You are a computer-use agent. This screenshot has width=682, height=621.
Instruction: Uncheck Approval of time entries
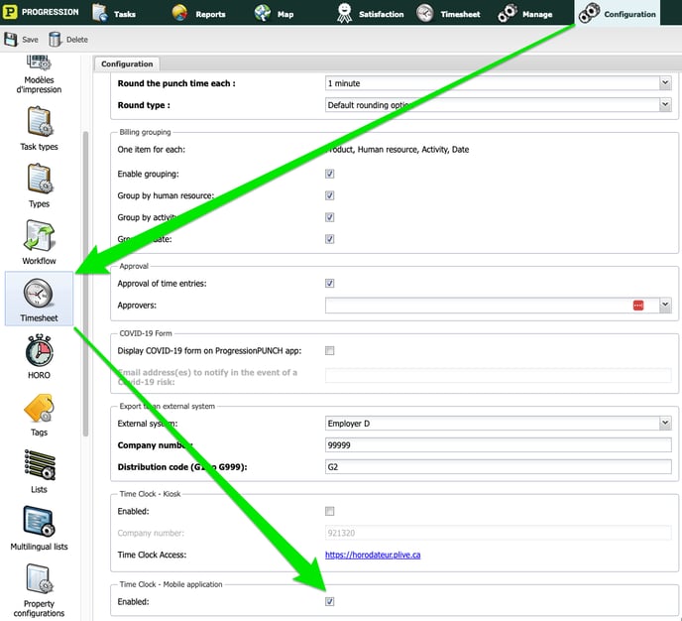pyautogui.click(x=330, y=284)
